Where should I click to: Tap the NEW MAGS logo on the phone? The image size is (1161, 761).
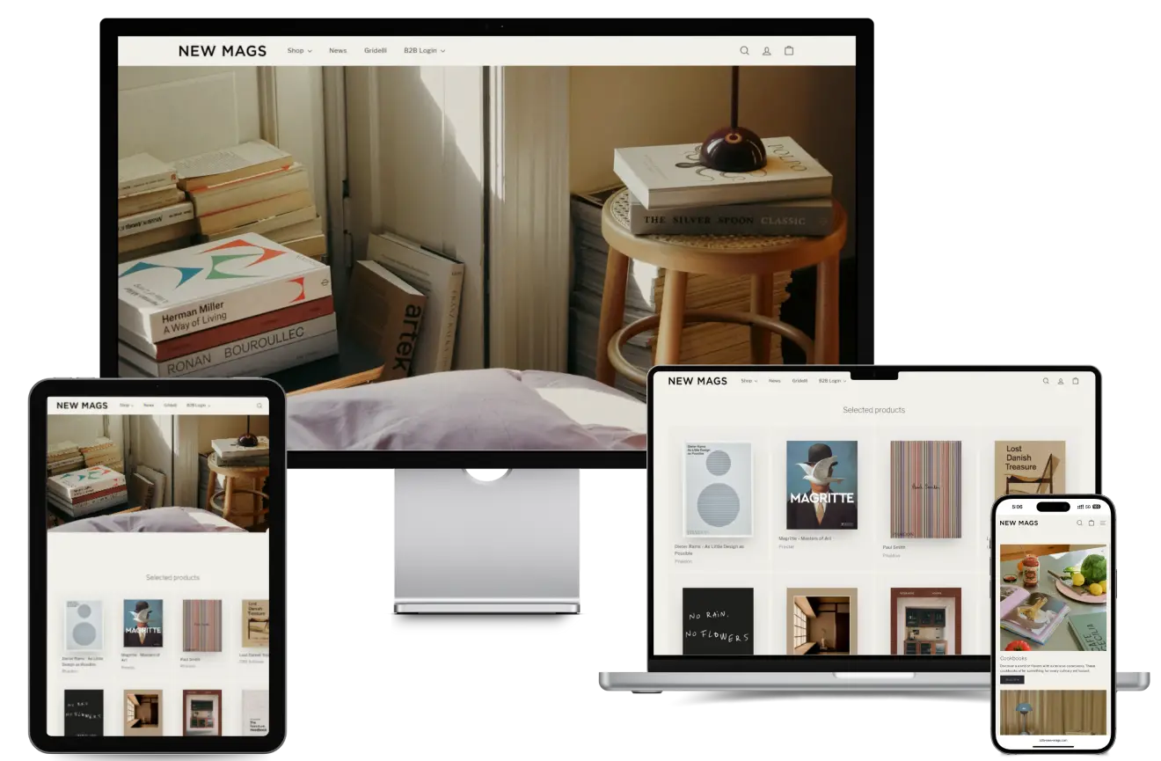1019,523
